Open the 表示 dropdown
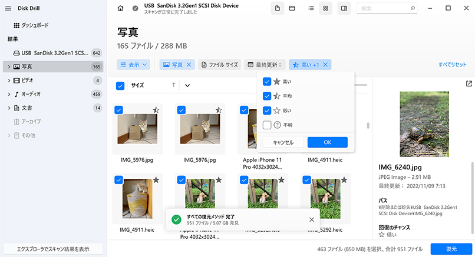 coord(134,65)
